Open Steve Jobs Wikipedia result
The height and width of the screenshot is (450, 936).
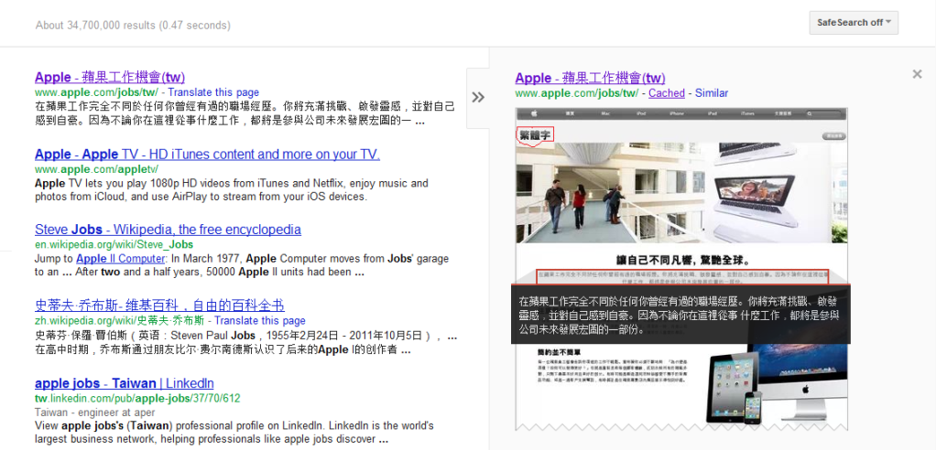(x=168, y=230)
